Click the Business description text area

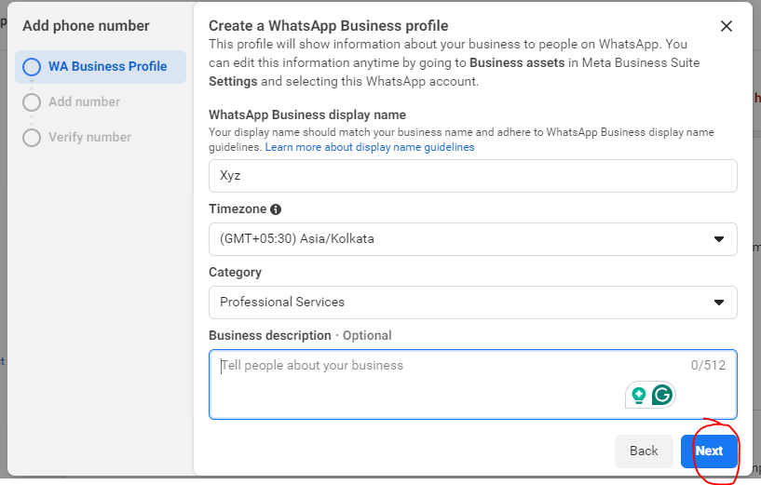coord(472,384)
